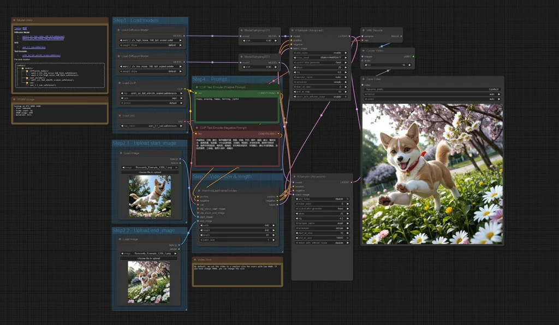Toggle add_noise on the bottom KSampler node
This screenshot has height=325, width=559.
click(x=322, y=199)
